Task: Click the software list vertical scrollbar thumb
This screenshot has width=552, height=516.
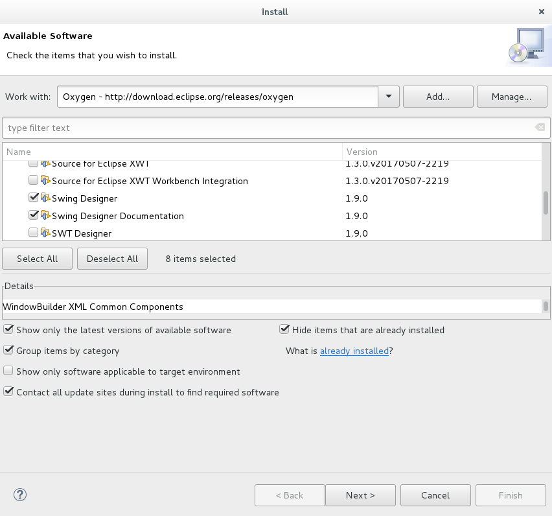Action: coord(546,202)
